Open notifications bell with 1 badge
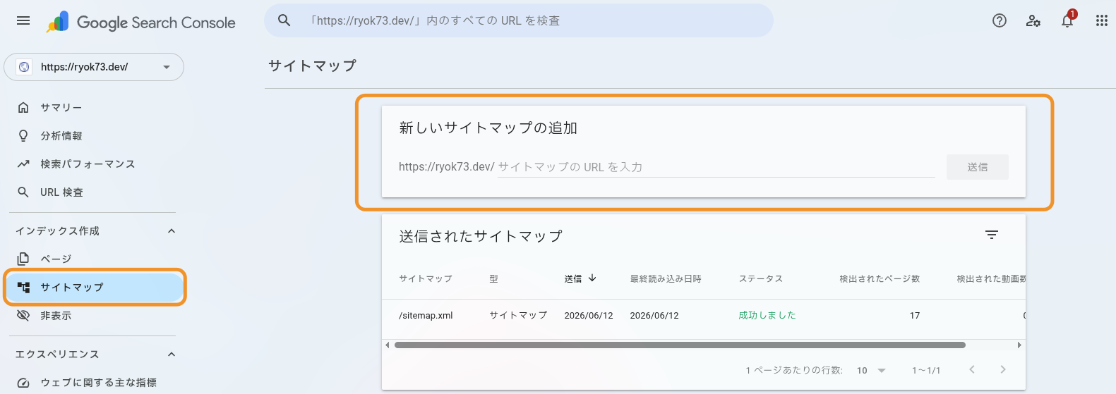 pos(1068,19)
